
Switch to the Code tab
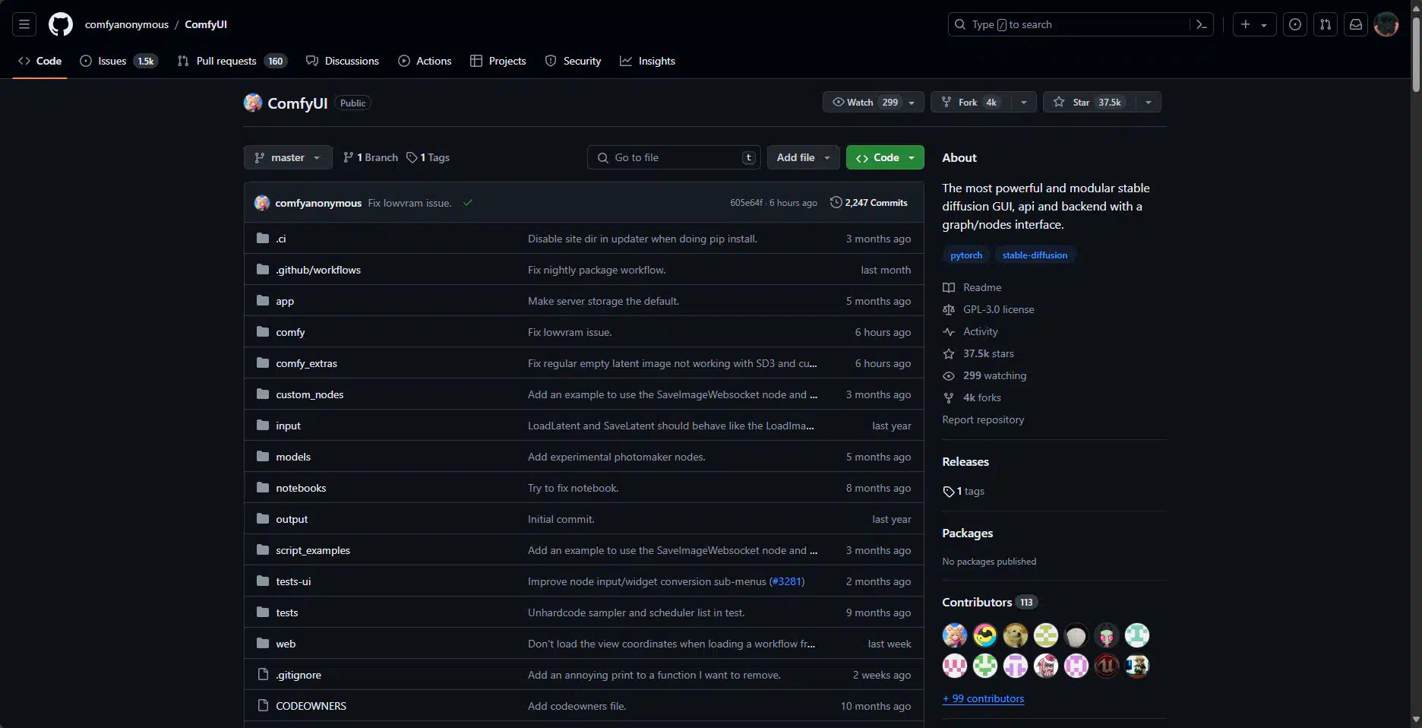point(40,61)
